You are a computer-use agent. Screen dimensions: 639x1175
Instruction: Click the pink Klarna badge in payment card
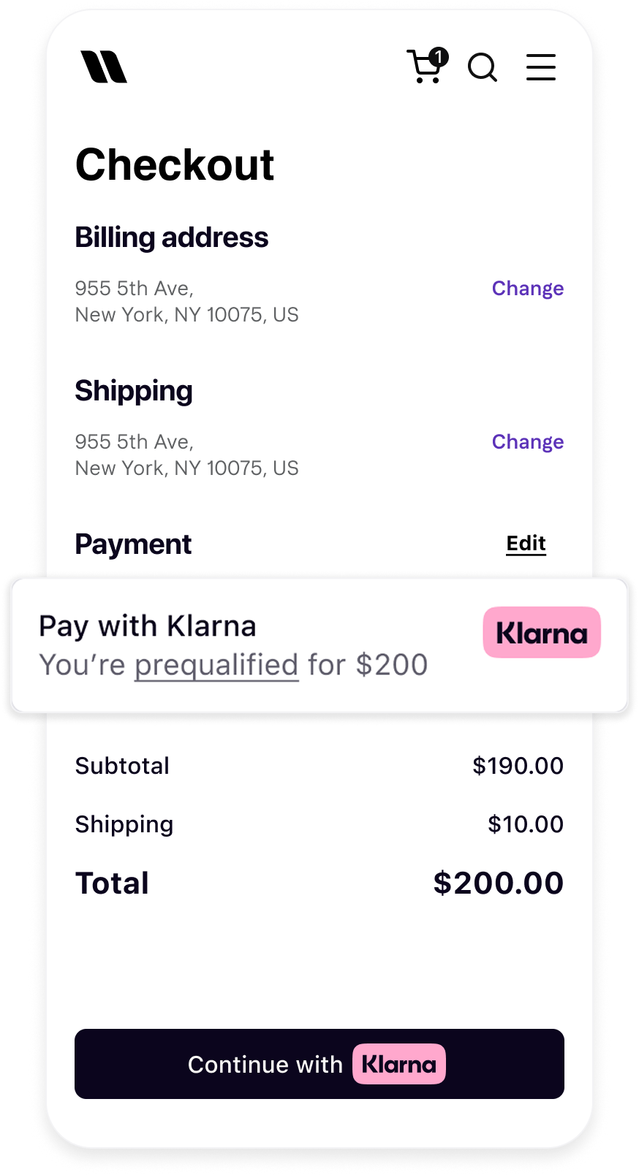tap(542, 633)
